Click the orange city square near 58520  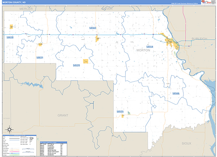tap(85, 62)
